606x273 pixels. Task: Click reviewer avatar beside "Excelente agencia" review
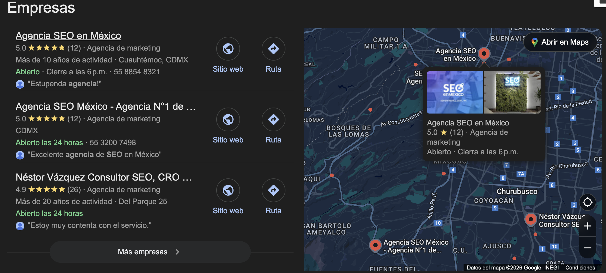20,155
